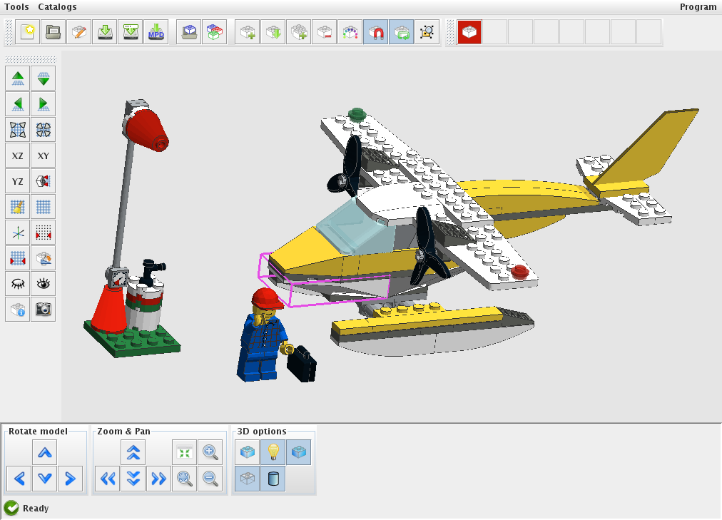Open the Program menu
Image resolution: width=722 pixels, height=520 pixels.
click(x=698, y=7)
